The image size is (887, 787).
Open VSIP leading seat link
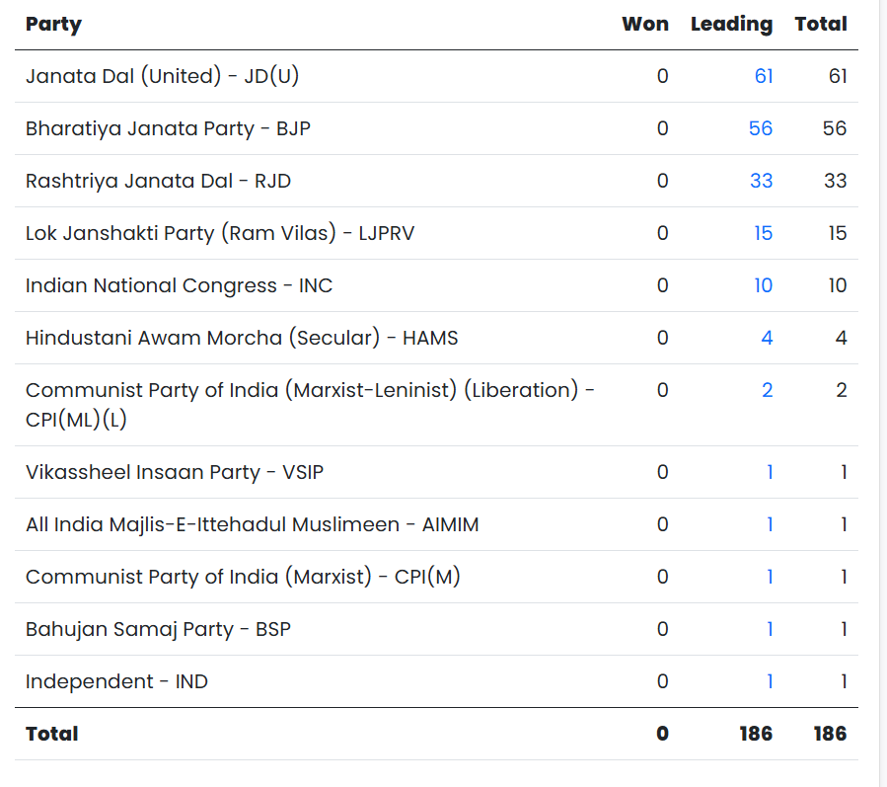pyautogui.click(x=770, y=472)
